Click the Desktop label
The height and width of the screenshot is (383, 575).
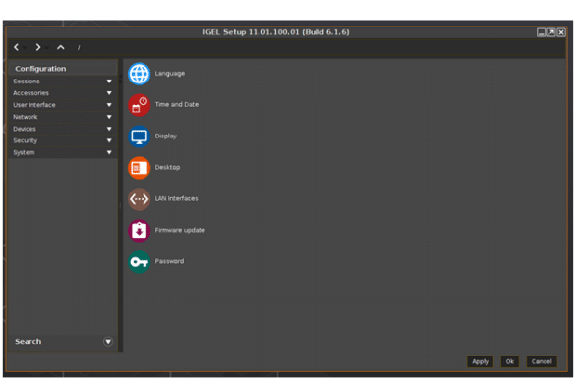168,167
